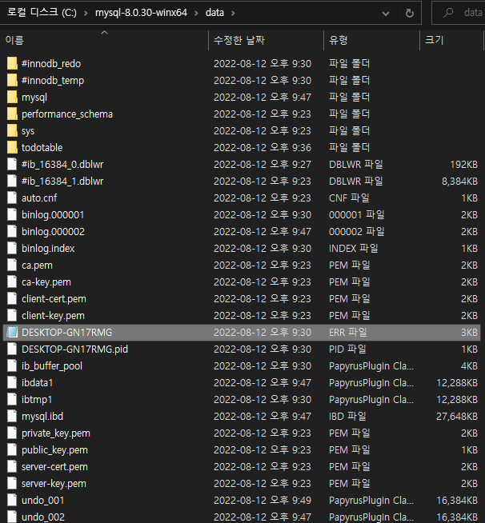
Task: Click the CNF 파일 type cell
Action: pyautogui.click(x=349, y=198)
